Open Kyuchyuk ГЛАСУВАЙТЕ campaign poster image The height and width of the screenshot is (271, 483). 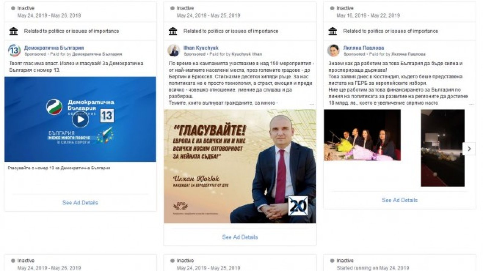click(240, 166)
